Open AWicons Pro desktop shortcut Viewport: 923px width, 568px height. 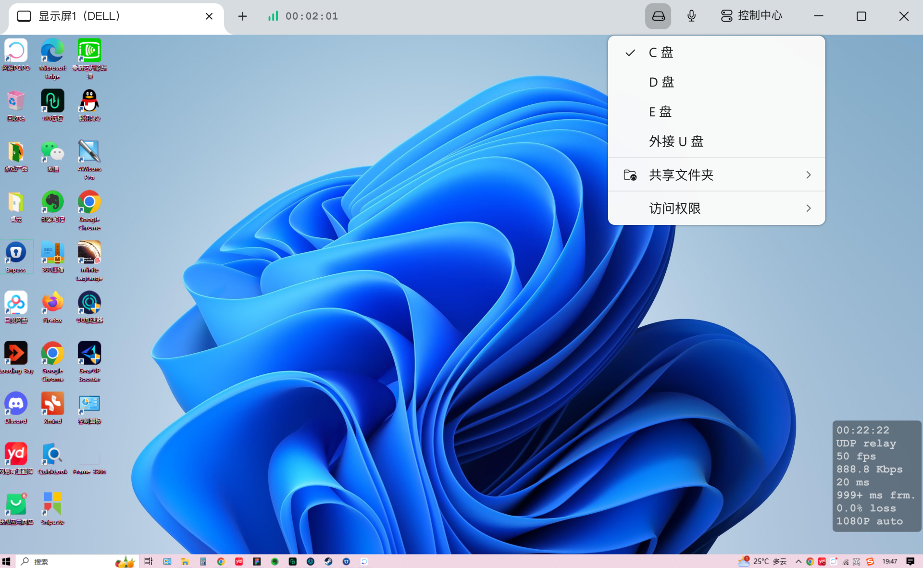point(89,160)
